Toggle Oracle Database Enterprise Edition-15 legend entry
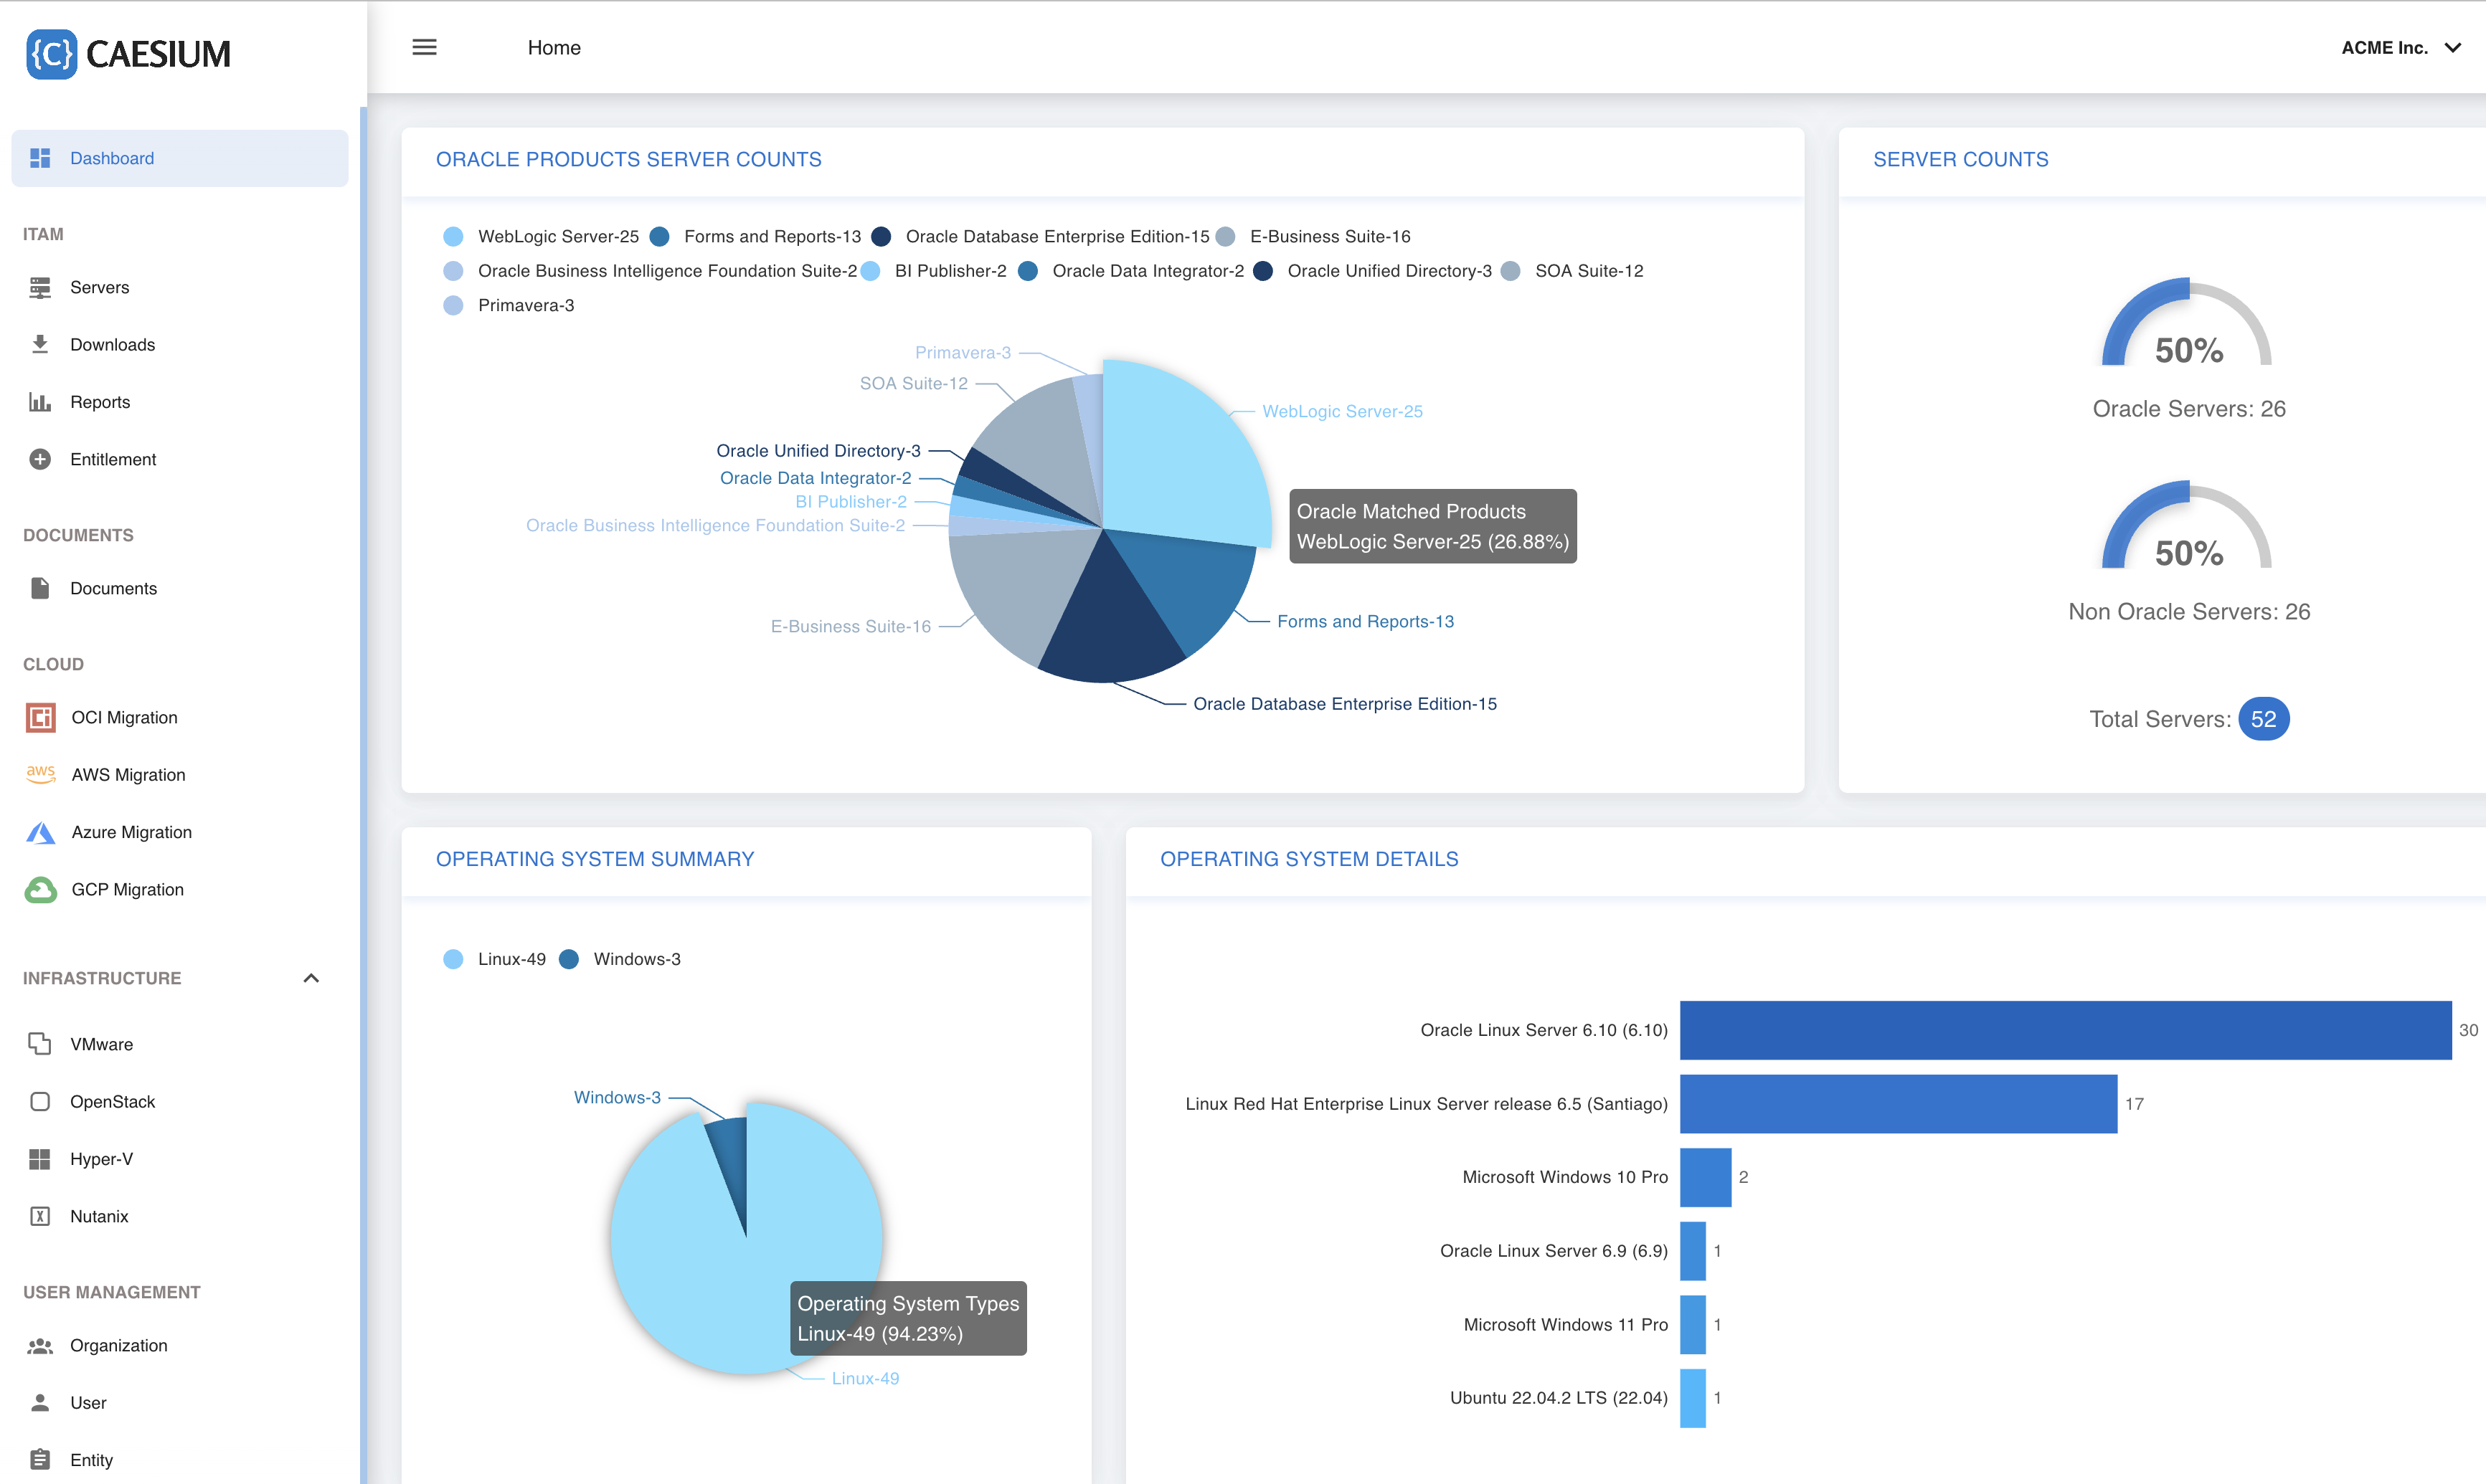The image size is (2486, 1484). [x=1041, y=236]
